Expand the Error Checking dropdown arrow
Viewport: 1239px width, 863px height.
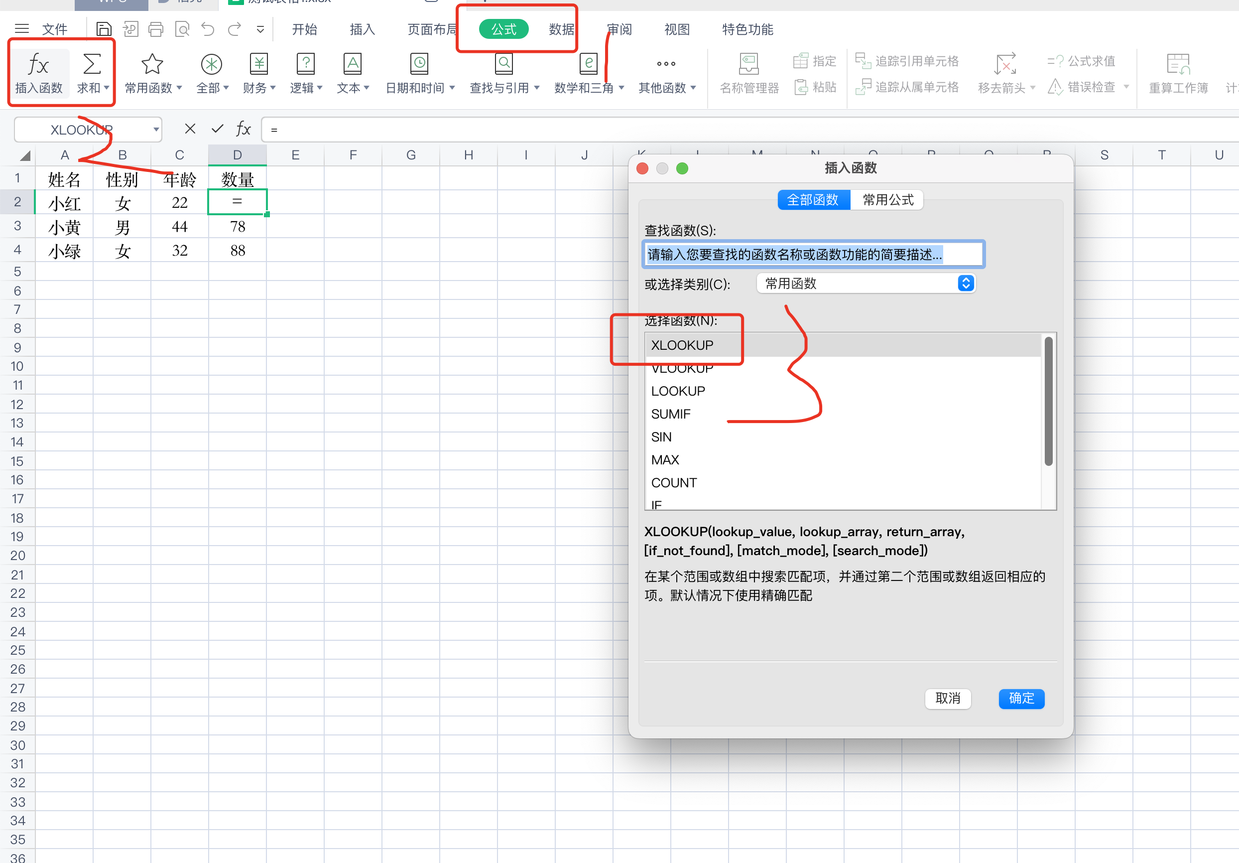point(1126,87)
